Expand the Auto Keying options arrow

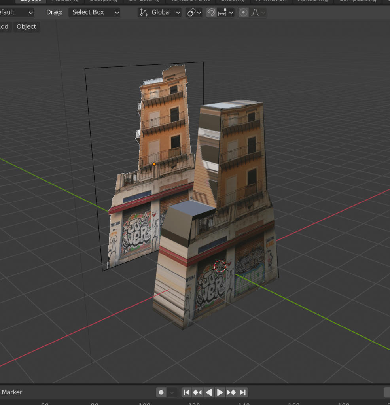point(172,392)
